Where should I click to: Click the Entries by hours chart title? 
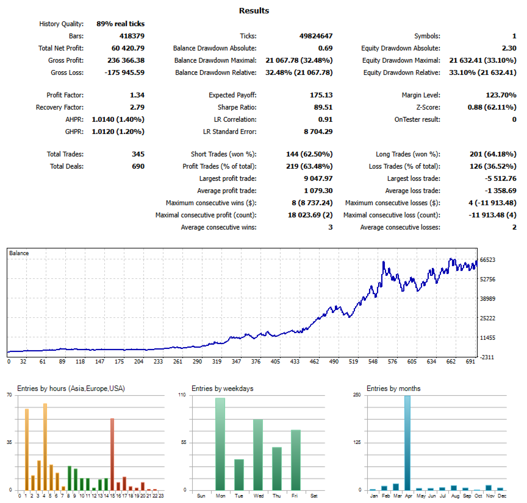click(x=71, y=389)
